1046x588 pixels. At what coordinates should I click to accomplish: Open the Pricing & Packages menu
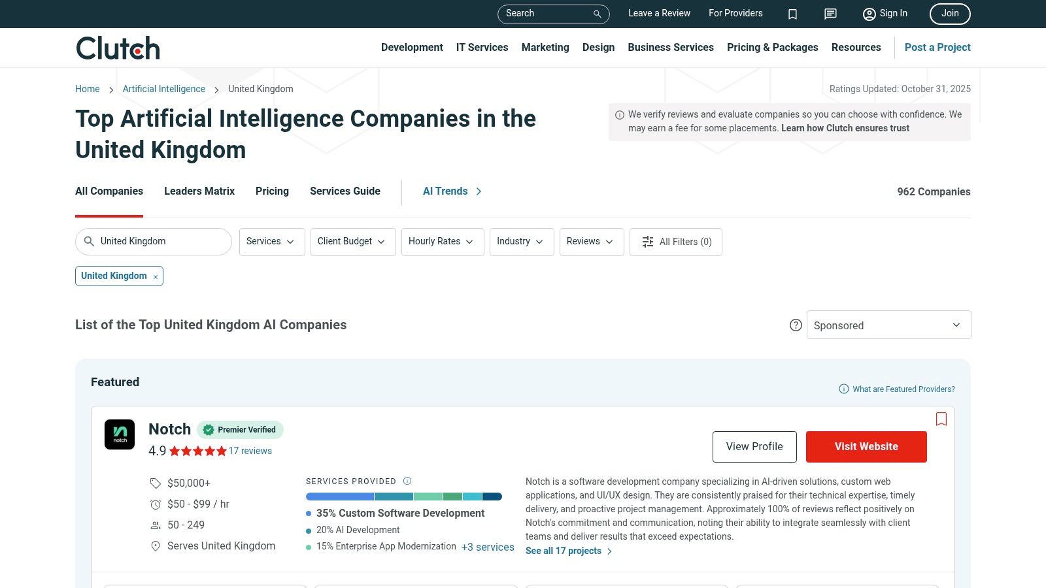772,47
